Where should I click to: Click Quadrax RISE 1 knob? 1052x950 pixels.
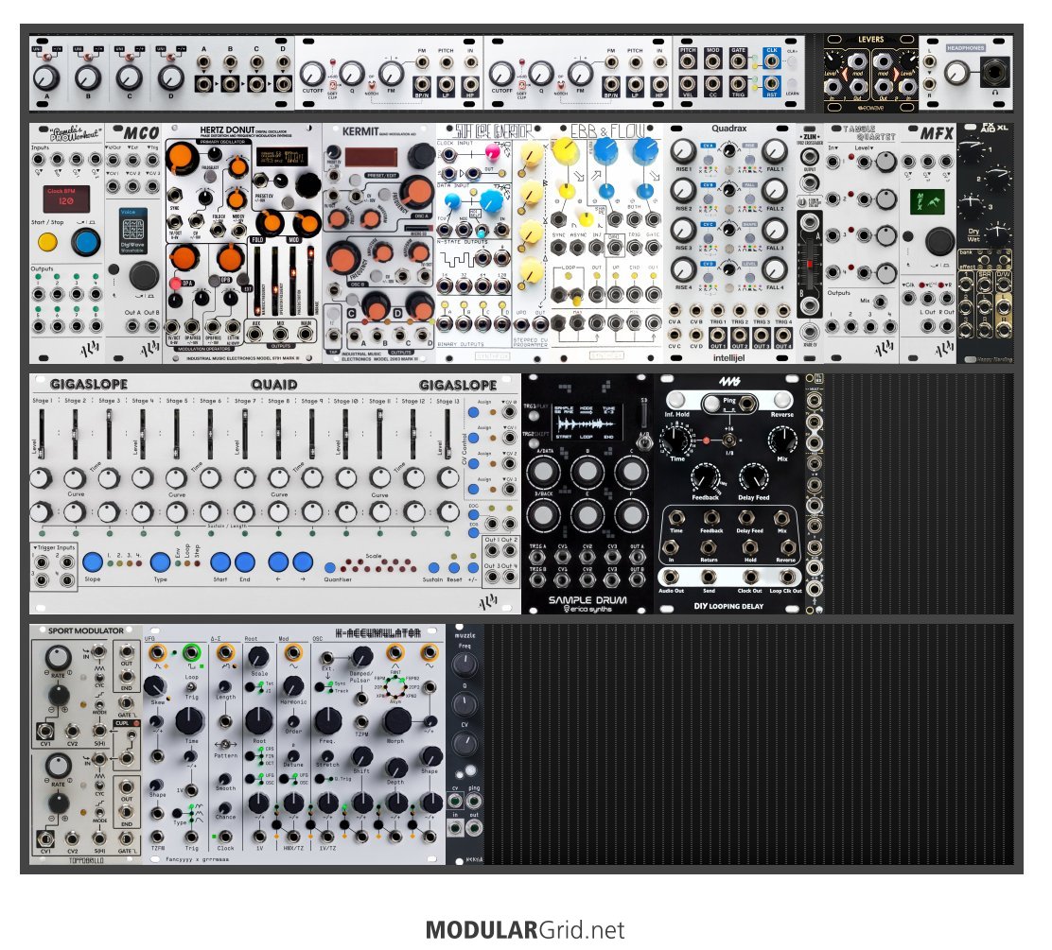click(x=683, y=151)
